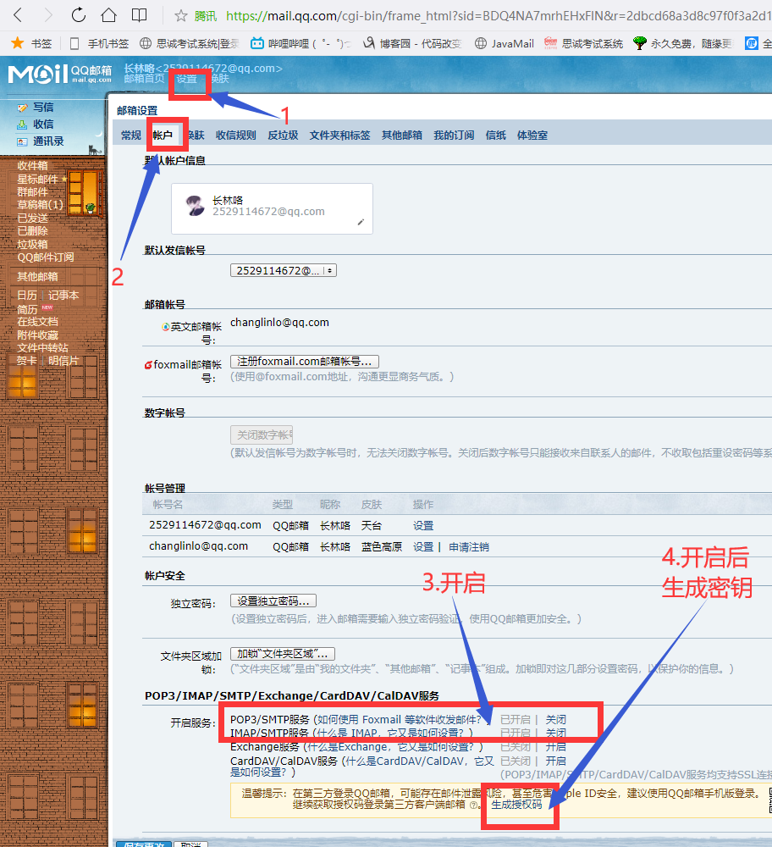Viewport: 772px width, 847px height.
Task: Edit default account info pencil icon
Action: coord(361,222)
